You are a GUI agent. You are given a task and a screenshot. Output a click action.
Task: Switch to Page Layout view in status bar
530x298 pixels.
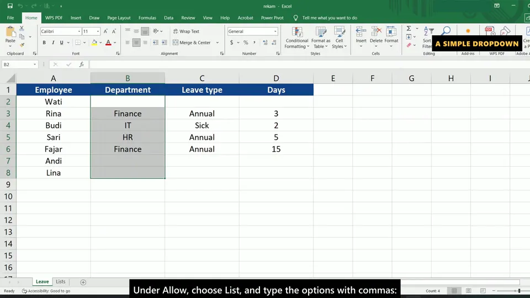(x=469, y=291)
